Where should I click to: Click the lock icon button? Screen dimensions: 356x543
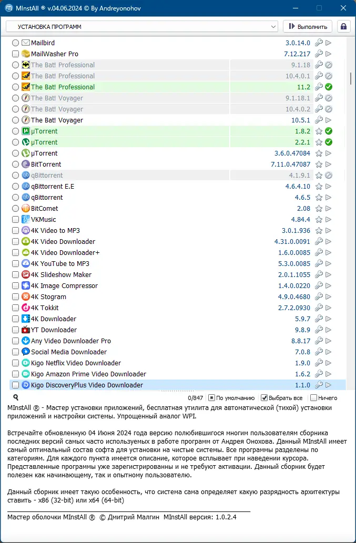[343, 27]
